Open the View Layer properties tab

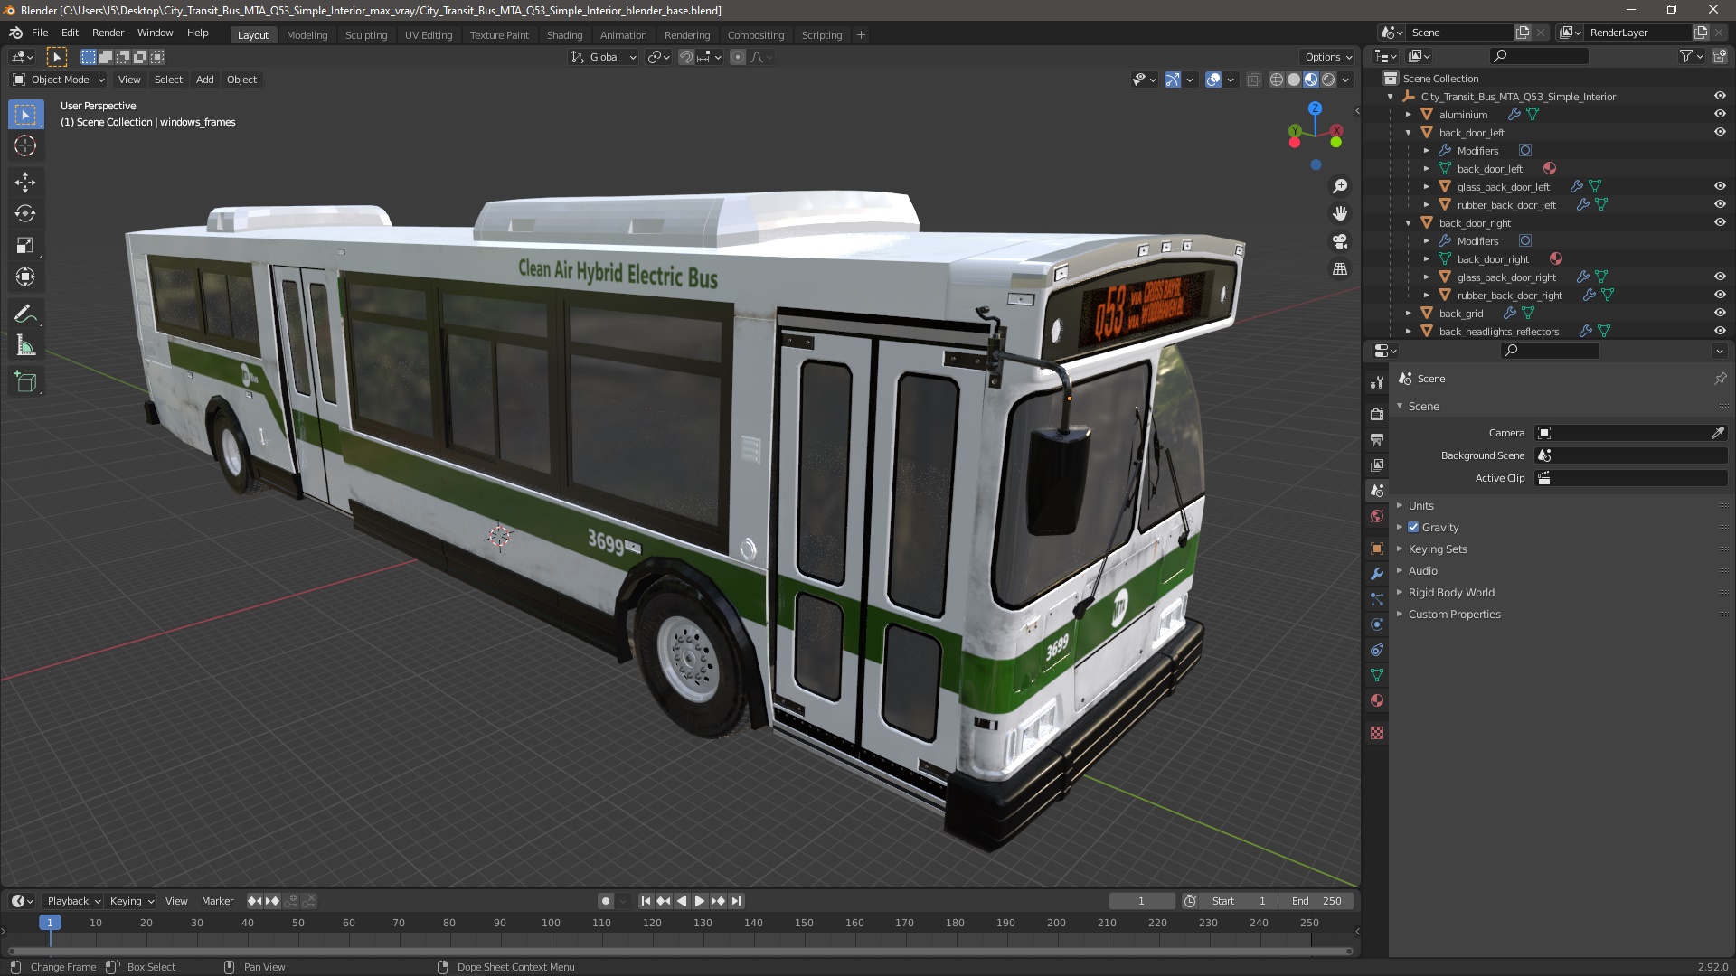1377,465
